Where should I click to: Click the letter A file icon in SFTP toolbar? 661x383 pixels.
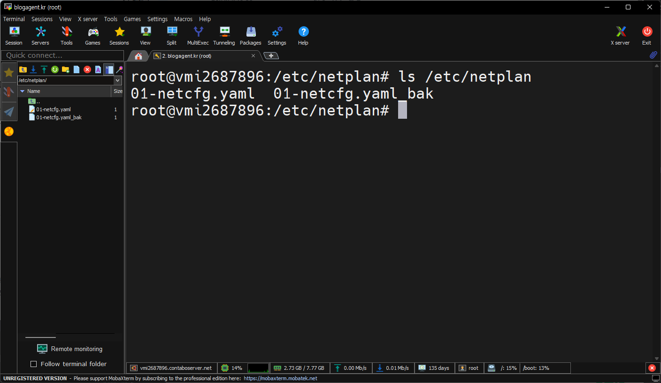click(98, 69)
